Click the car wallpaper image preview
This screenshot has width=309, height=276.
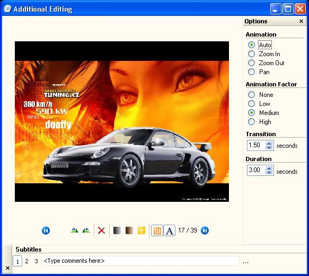(x=122, y=121)
